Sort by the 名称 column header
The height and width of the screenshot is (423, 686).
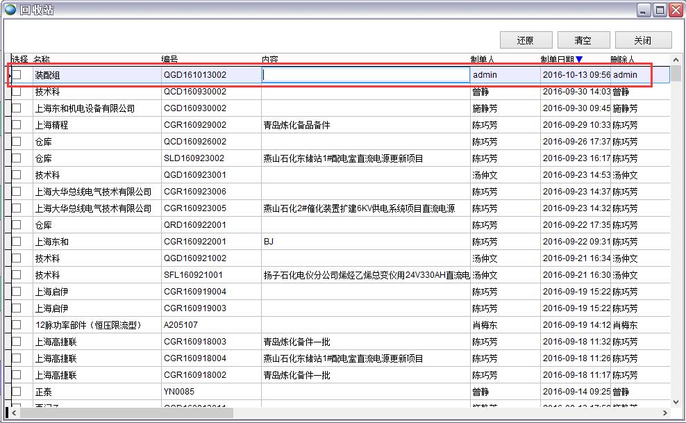42,60
